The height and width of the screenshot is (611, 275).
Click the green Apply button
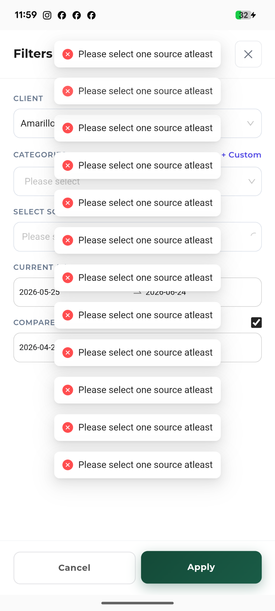(x=201, y=567)
